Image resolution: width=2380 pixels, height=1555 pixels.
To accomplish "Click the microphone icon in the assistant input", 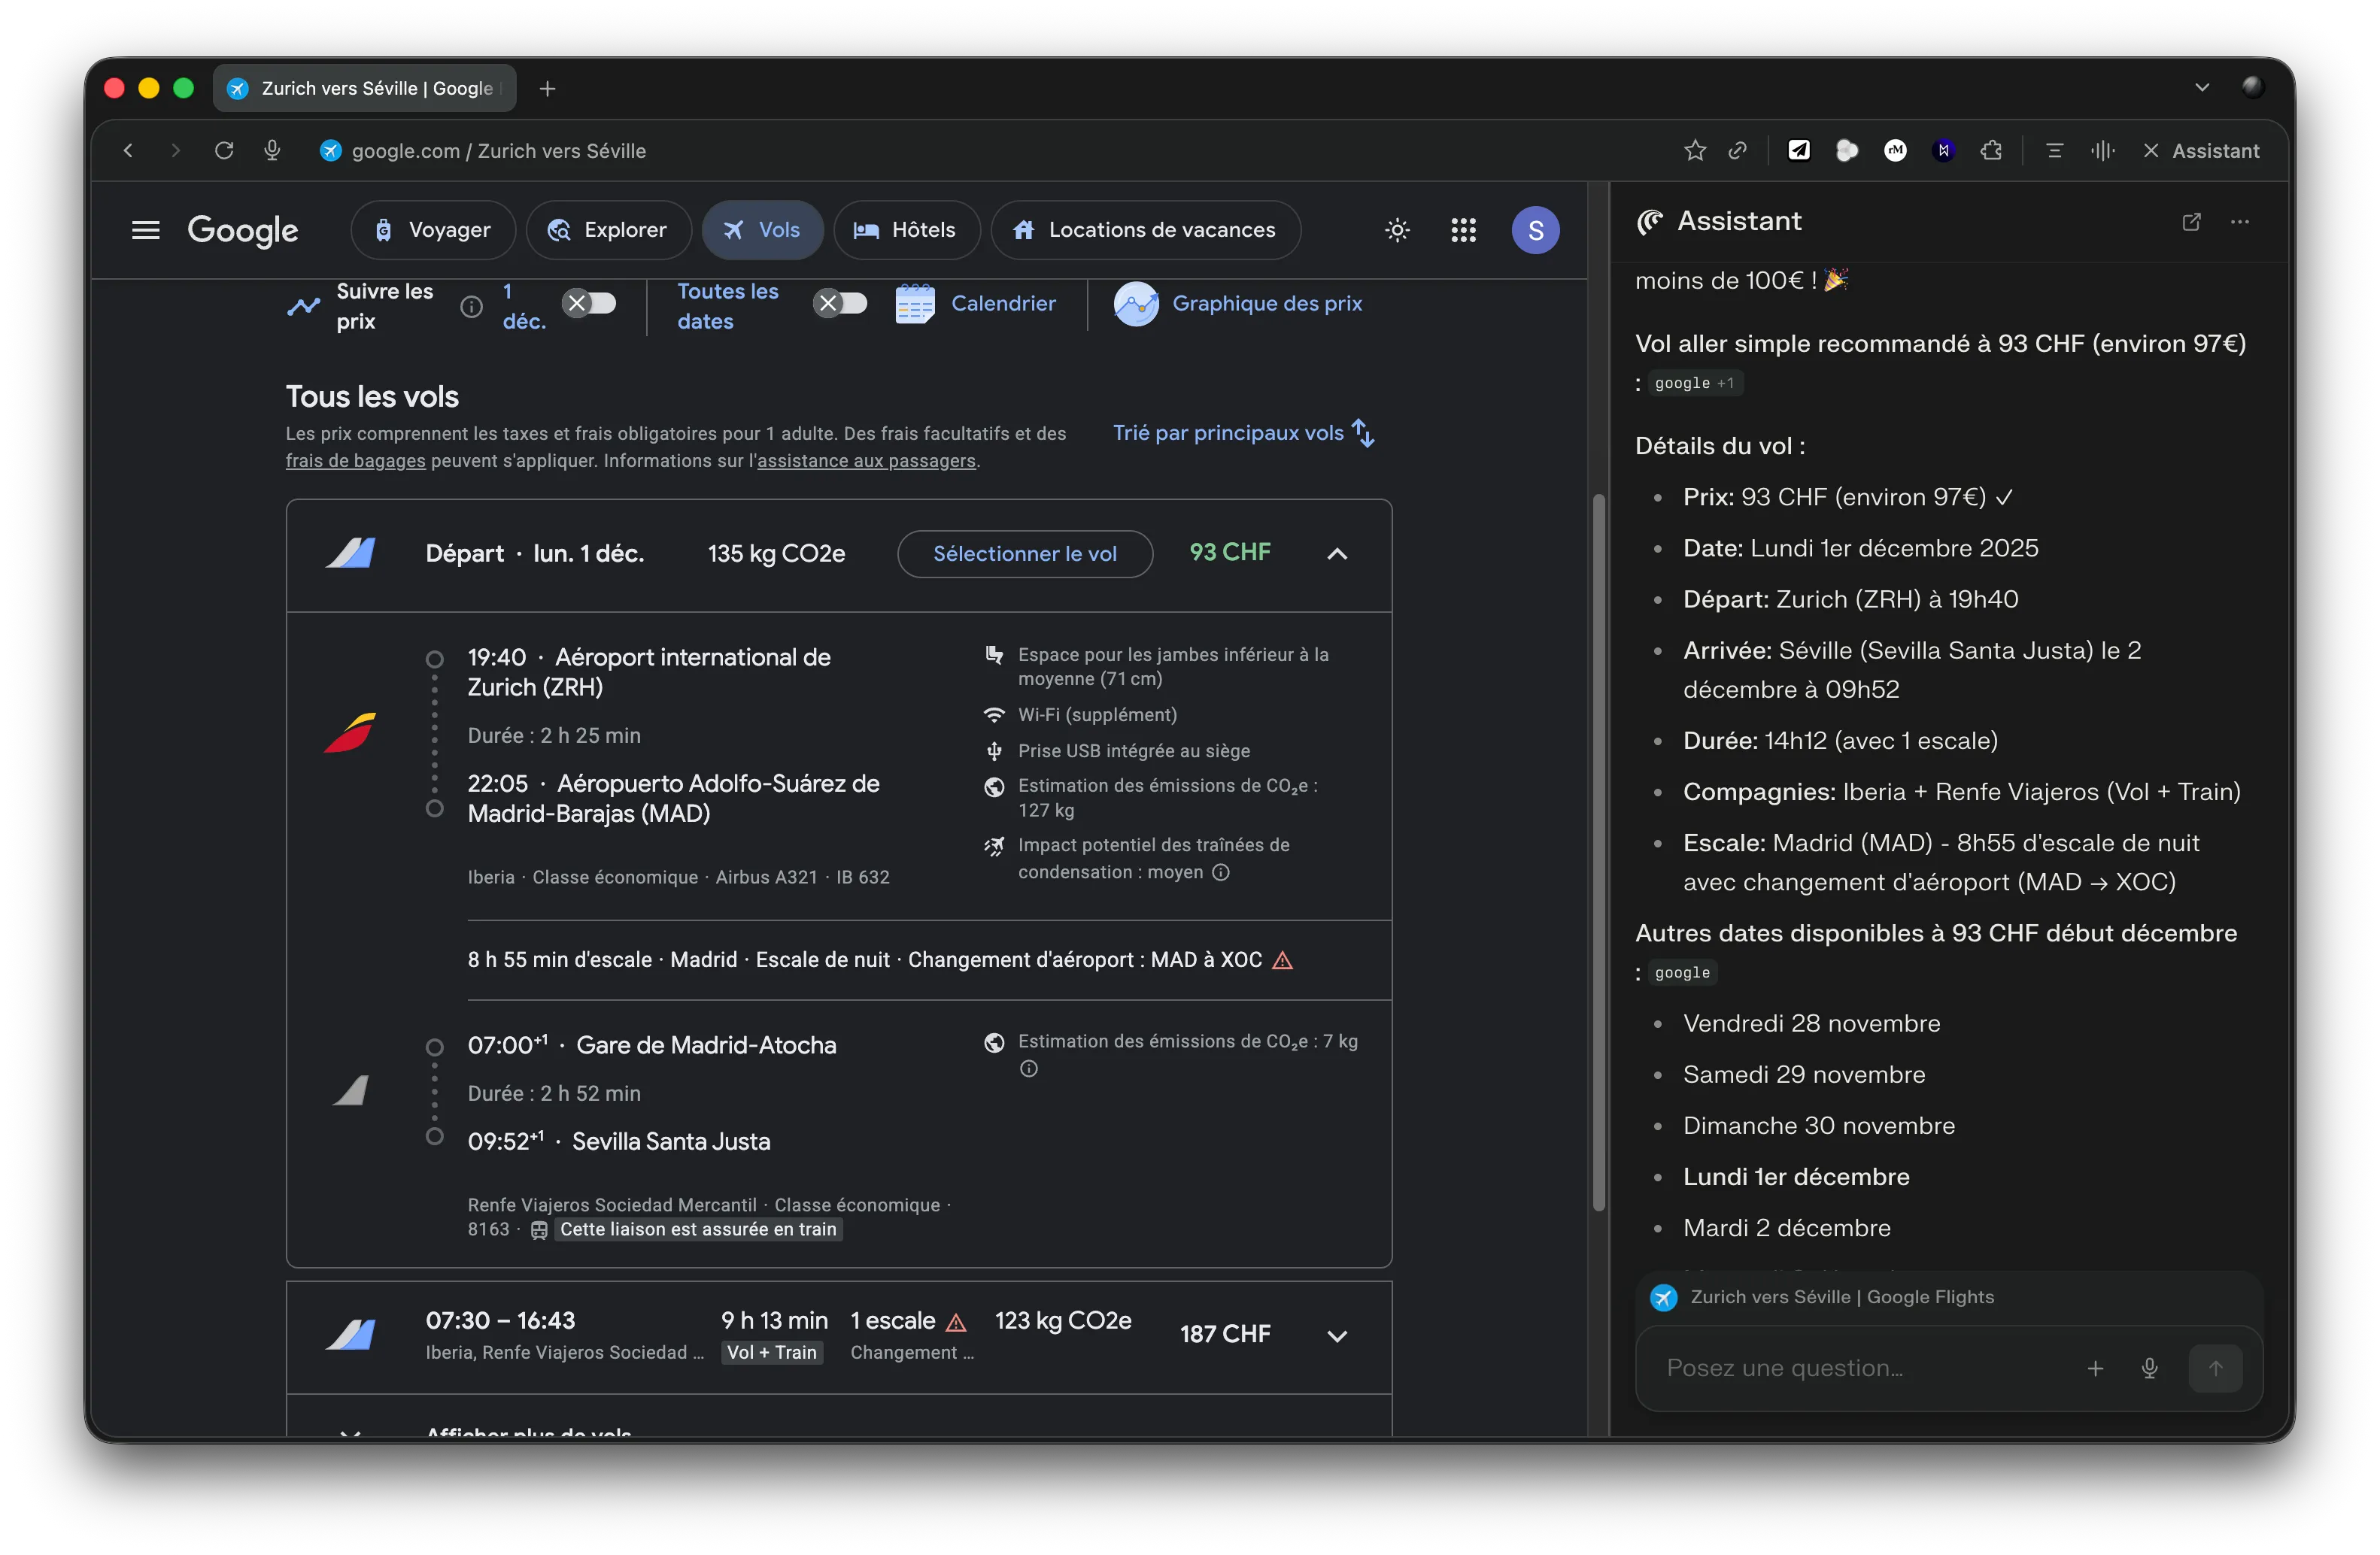I will click(2149, 1368).
